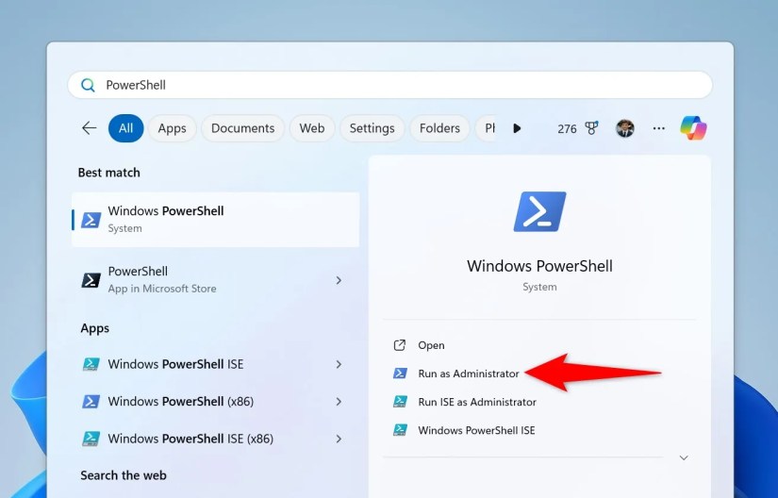778x498 pixels.
Task: Switch to the Settings filter tab
Action: coord(372,128)
